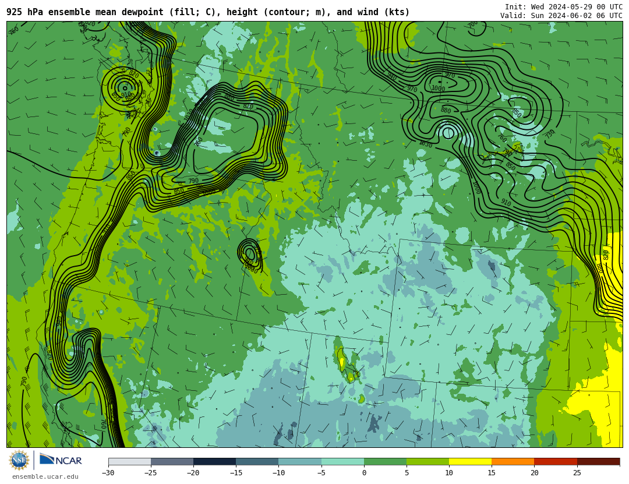Click the light aqua -5 to 0 swatch
629x484 pixels.
point(342,461)
